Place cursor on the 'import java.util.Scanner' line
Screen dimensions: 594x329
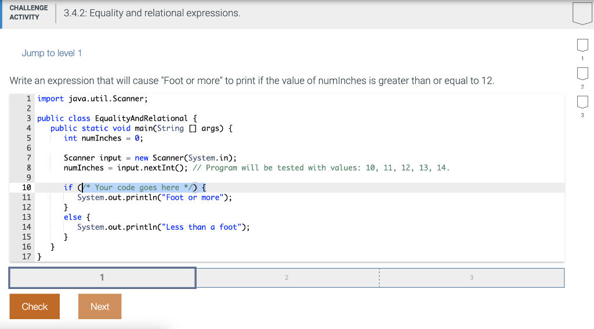pos(93,99)
